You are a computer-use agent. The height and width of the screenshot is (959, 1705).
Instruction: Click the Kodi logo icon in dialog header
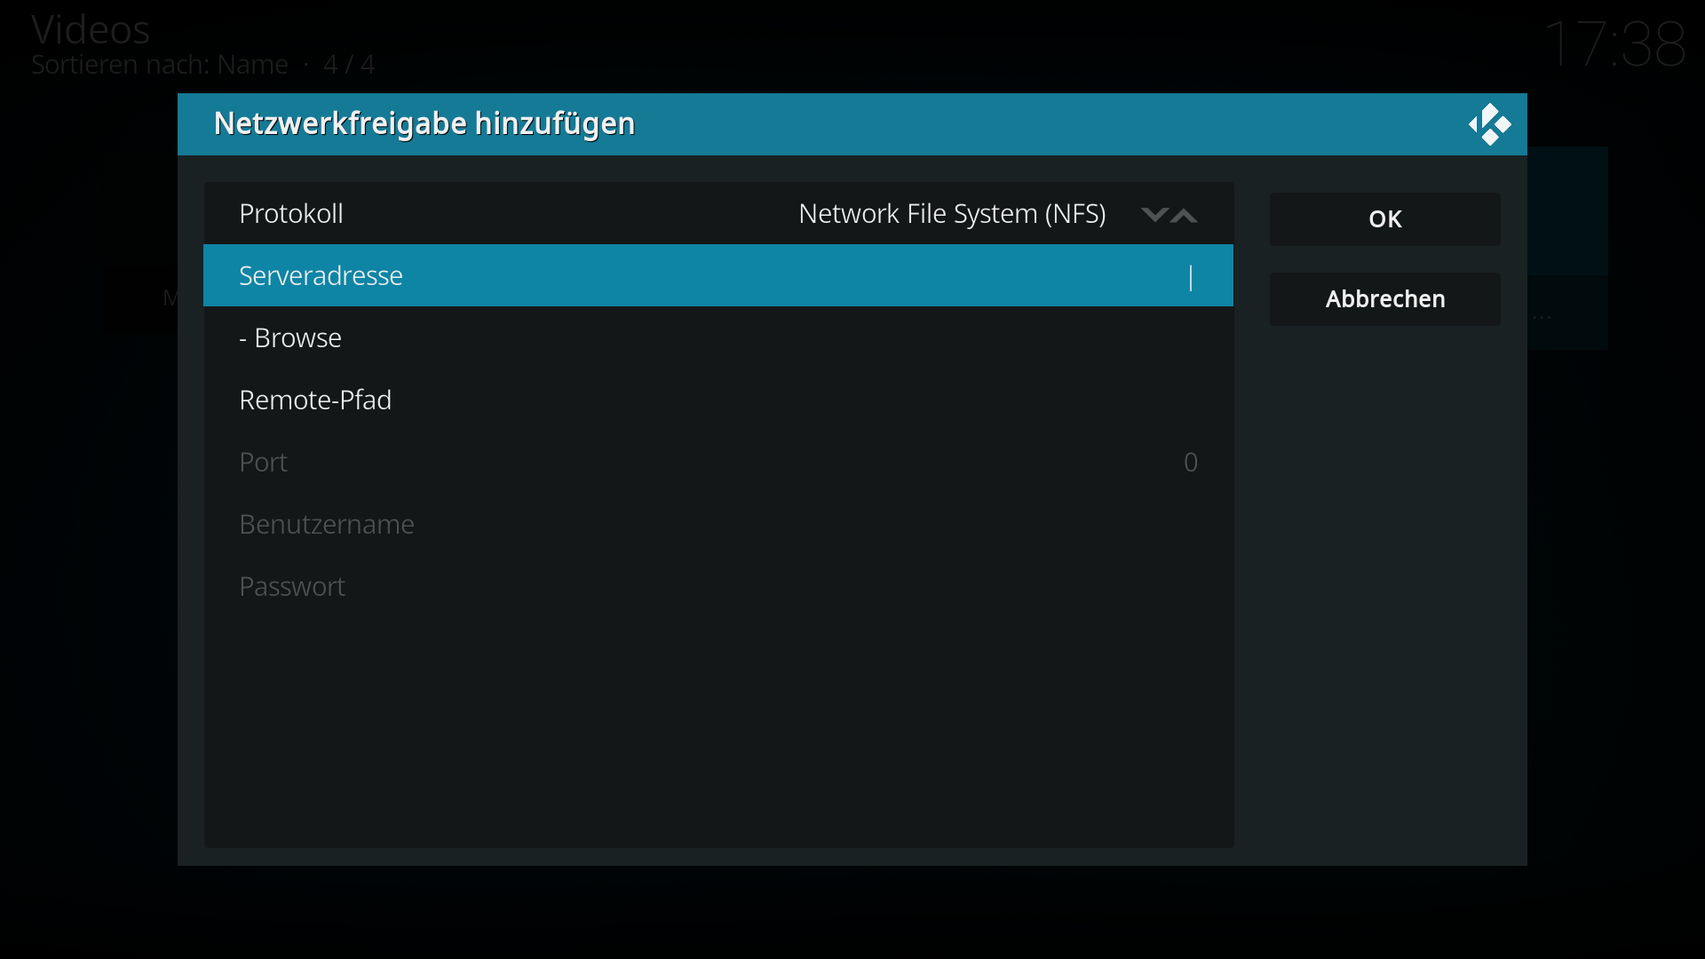tap(1489, 124)
